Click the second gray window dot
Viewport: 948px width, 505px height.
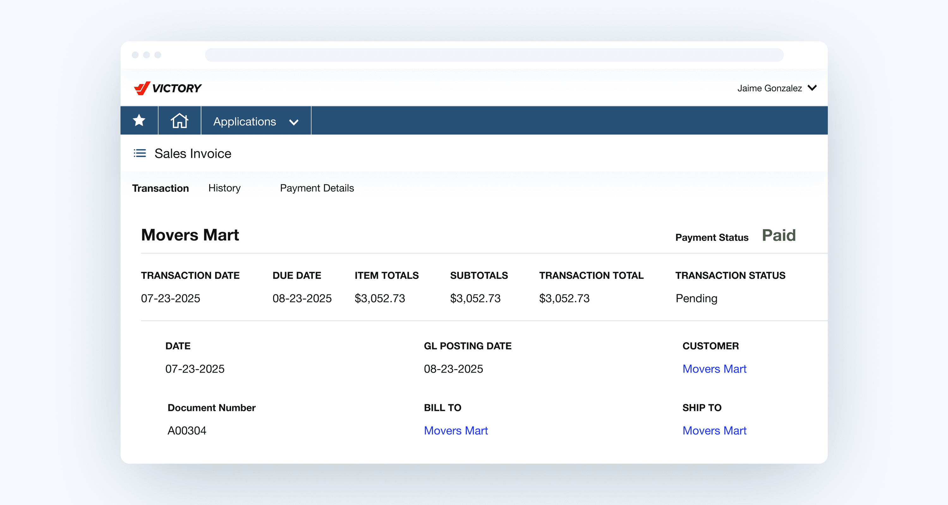(147, 55)
